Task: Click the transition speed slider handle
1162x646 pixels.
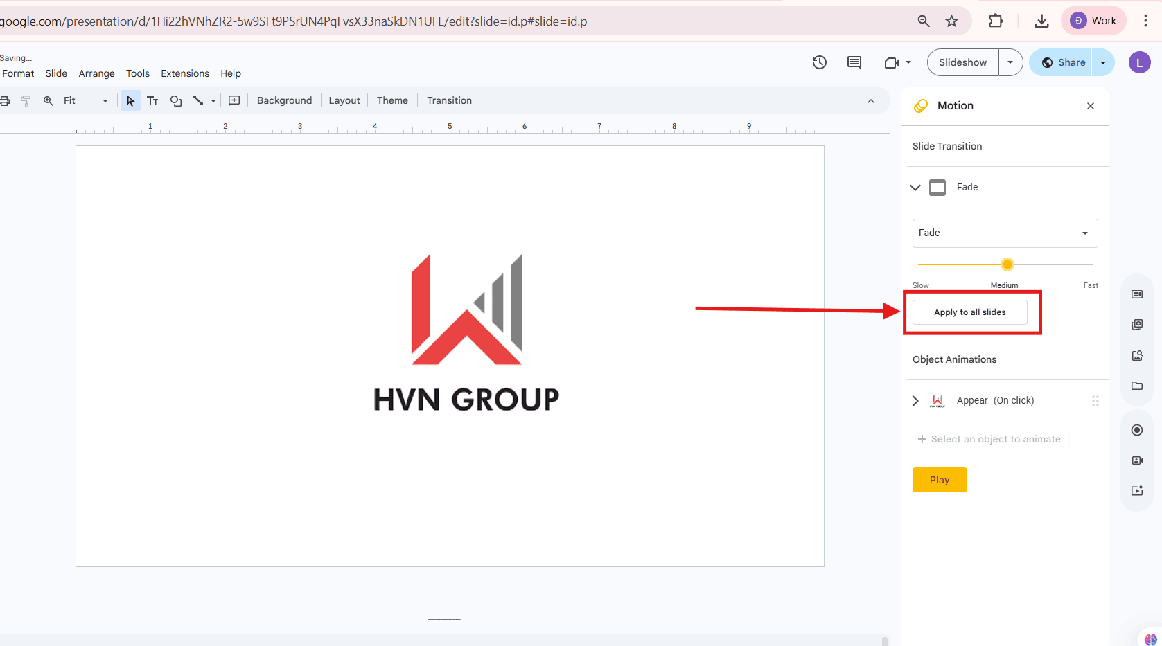Action: coord(1007,264)
